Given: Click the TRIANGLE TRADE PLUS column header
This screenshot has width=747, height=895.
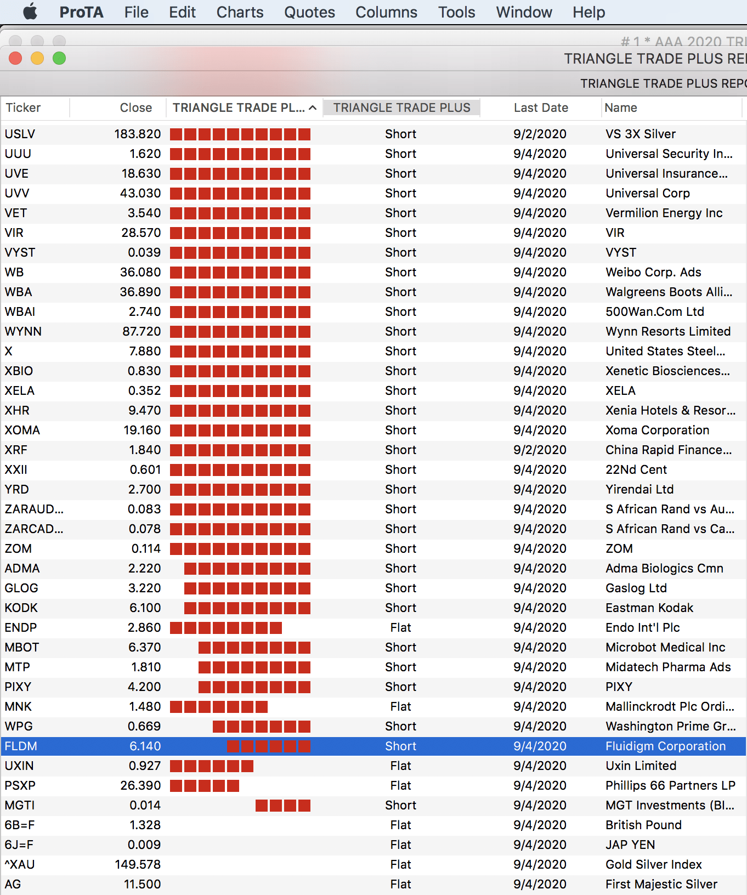Looking at the screenshot, I should coord(401,107).
